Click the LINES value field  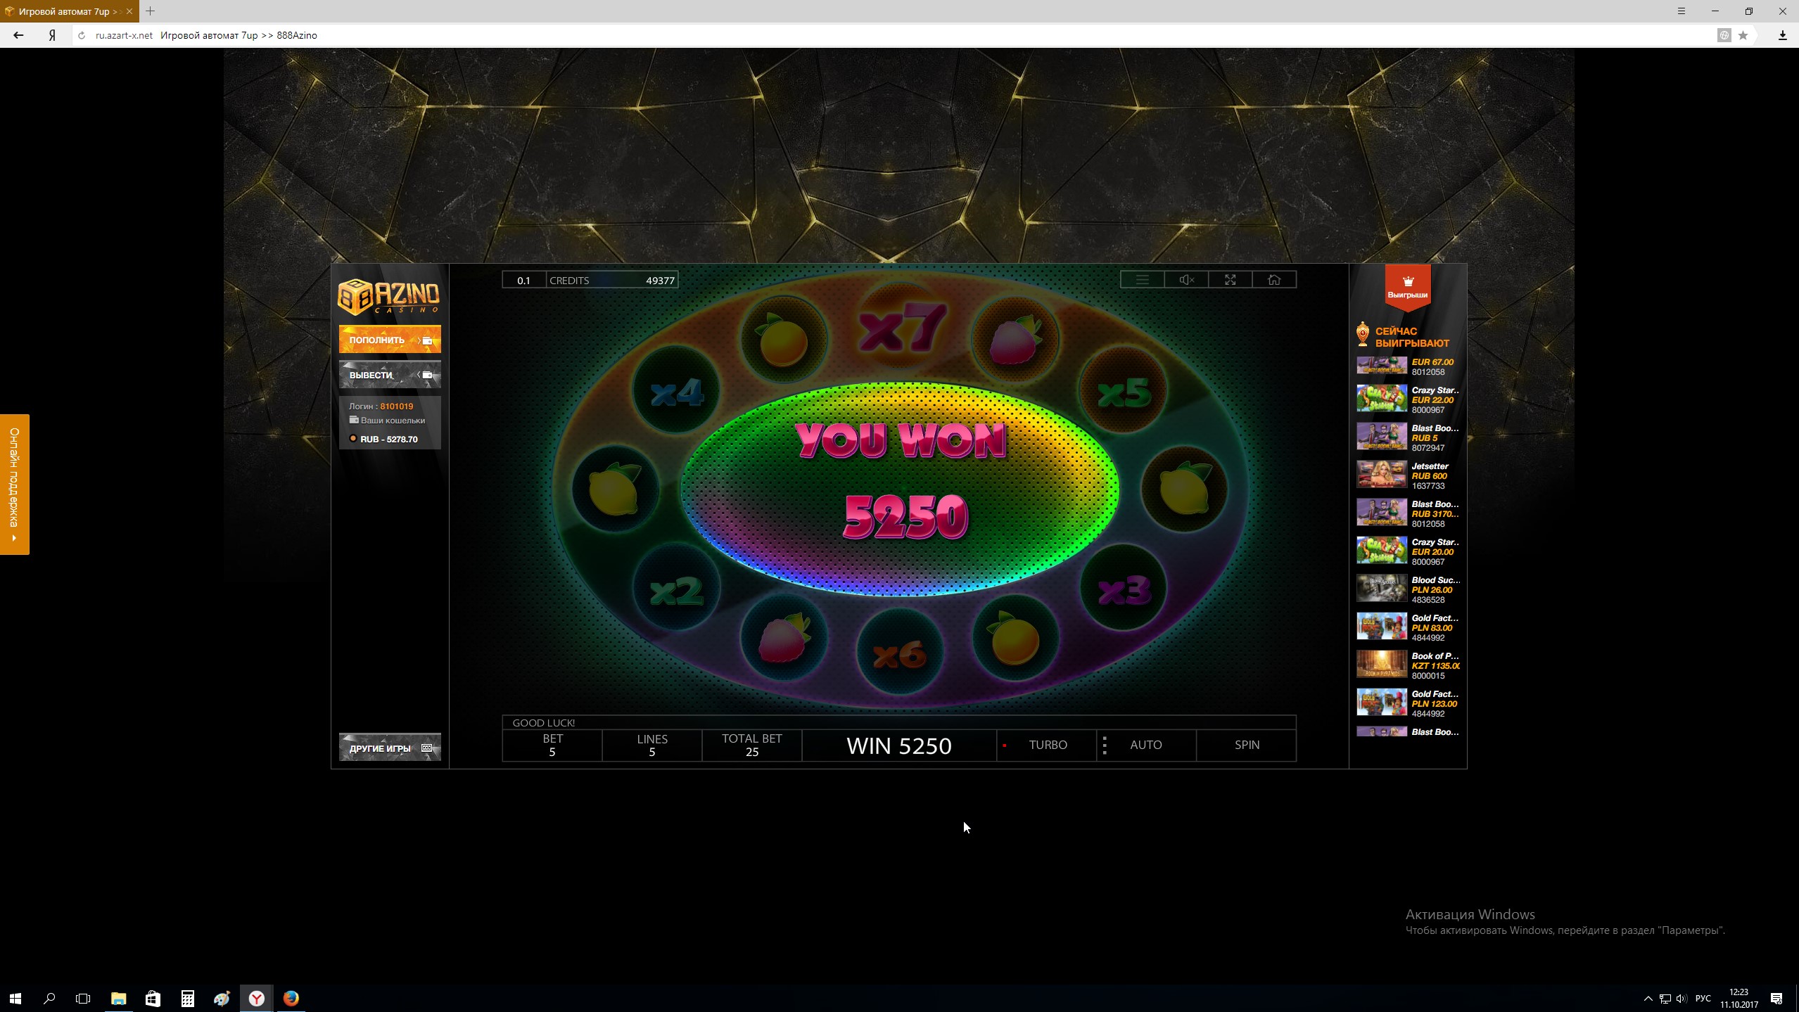pos(651,745)
